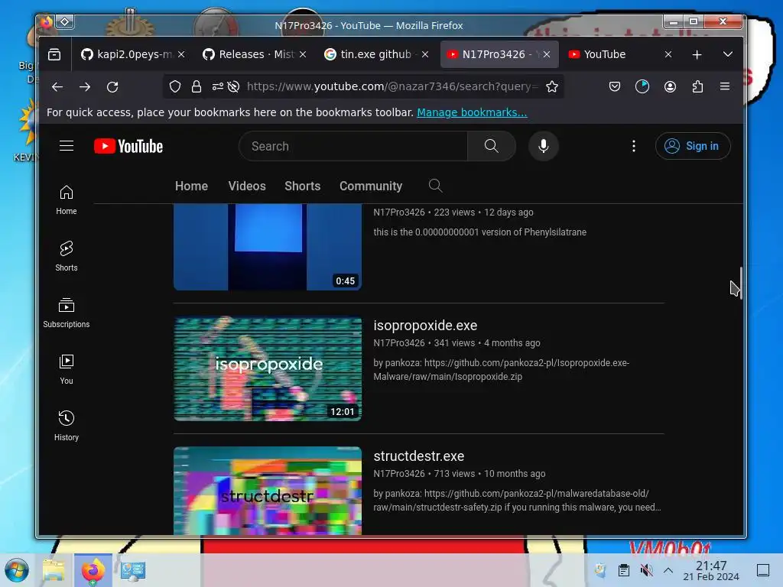Image resolution: width=783 pixels, height=587 pixels.
Task: Click the page vertical scrollbar thumb
Action: point(741,283)
